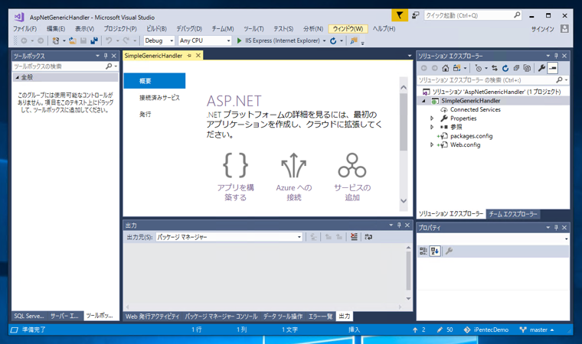The height and width of the screenshot is (344, 582).
Task: Click the feedback icon beside quick launch
Action: 415,15
